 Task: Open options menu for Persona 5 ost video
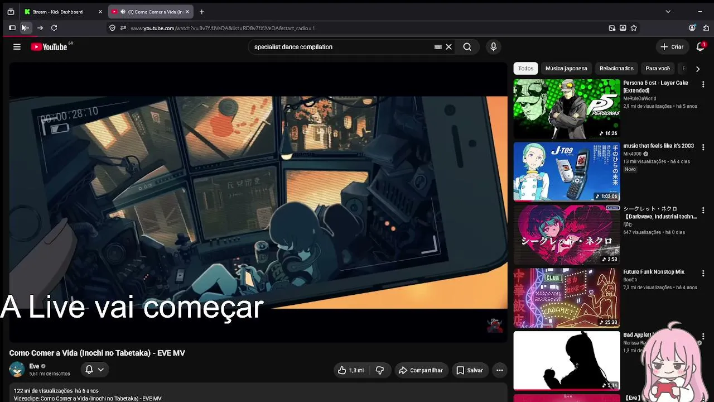(703, 84)
